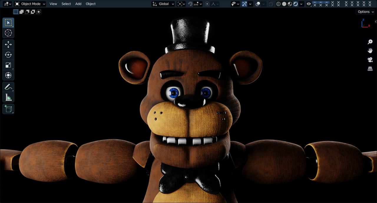Viewport: 377px width, 203px height.
Task: Open the Object Mode dropdown
Action: pyautogui.click(x=30, y=4)
